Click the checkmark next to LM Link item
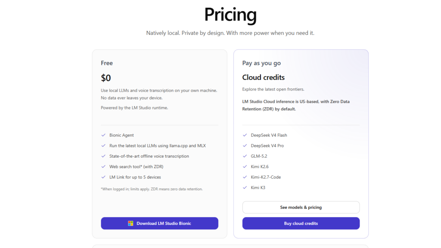The width and height of the screenshot is (441, 248). [103, 178]
